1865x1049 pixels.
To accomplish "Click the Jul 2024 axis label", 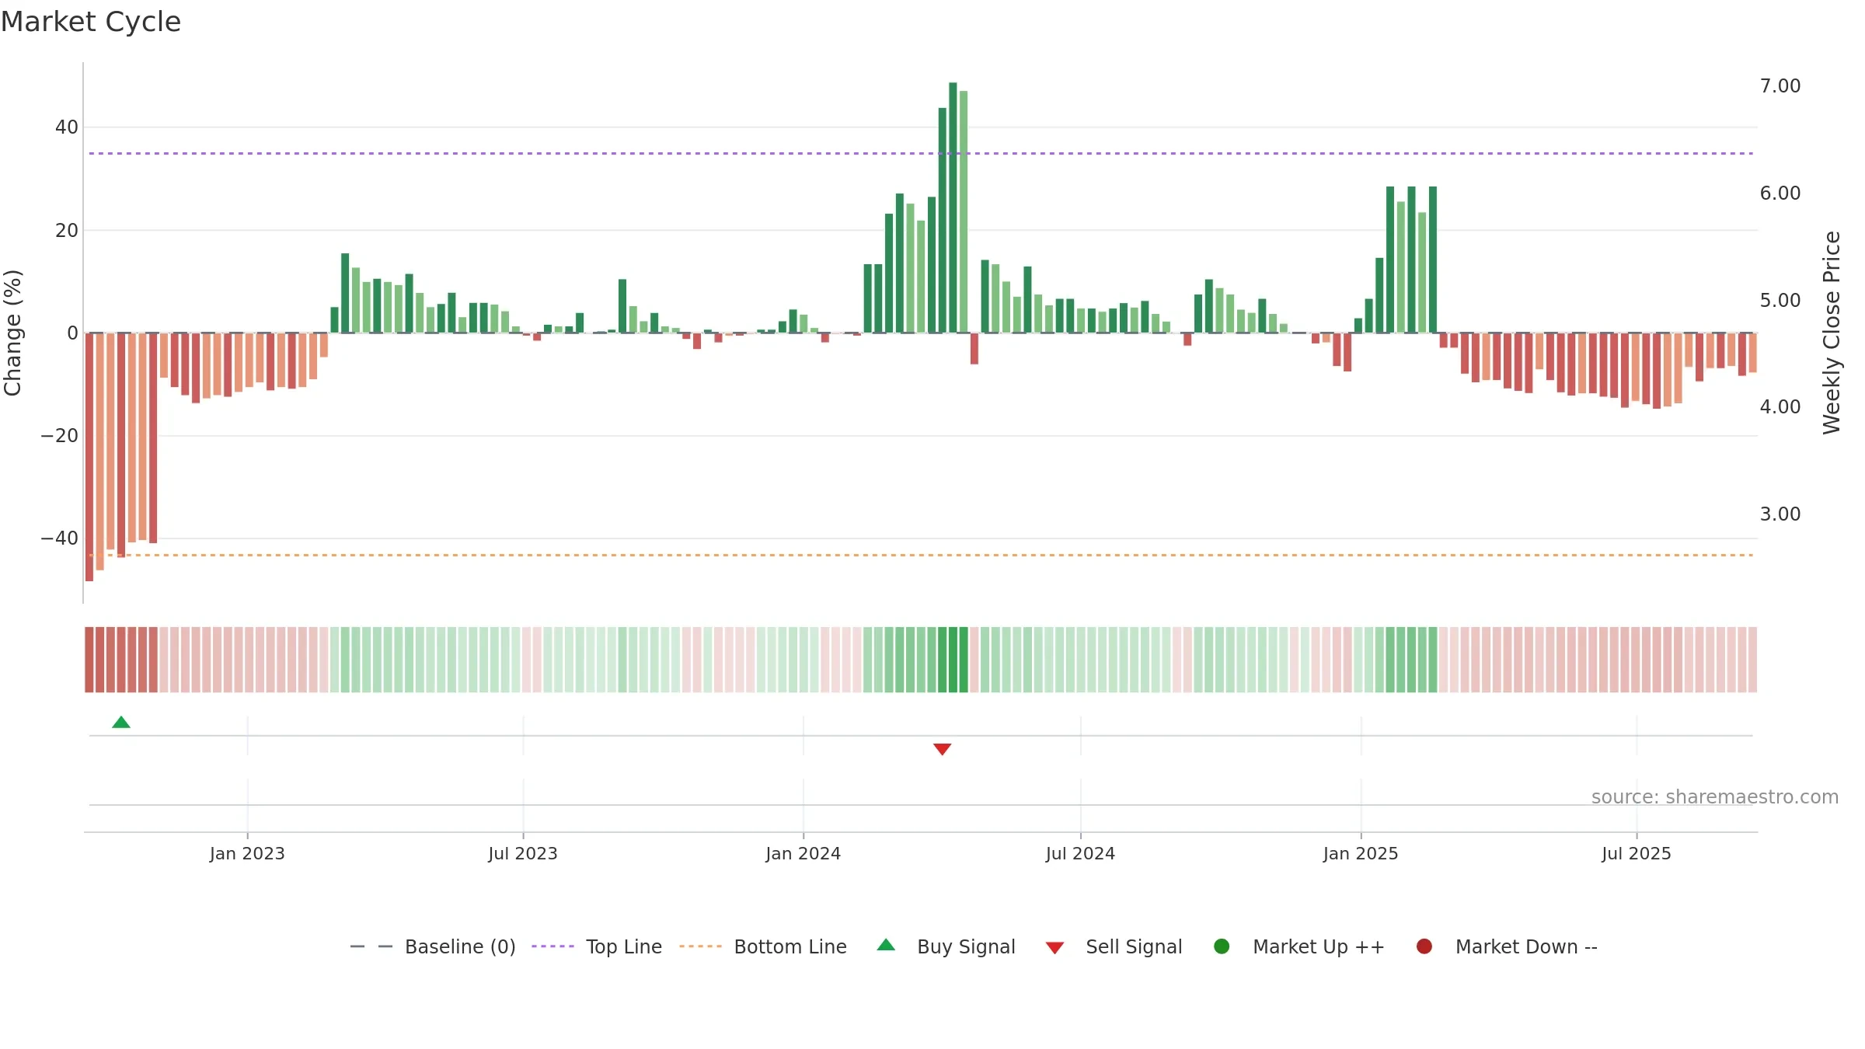I will click(1080, 853).
